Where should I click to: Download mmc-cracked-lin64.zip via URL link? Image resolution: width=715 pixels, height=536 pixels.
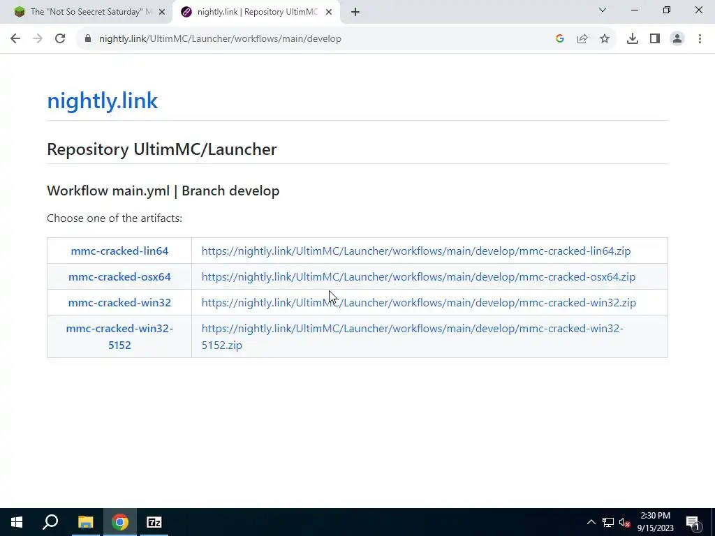pos(416,251)
